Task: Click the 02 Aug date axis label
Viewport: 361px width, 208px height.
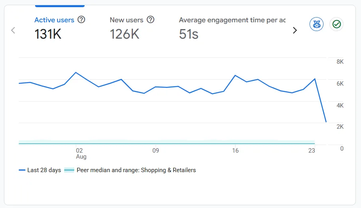Action: tap(81, 153)
